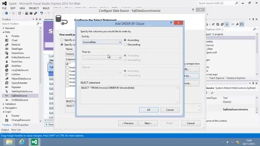Click the search icon in Toolbox search
The width and height of the screenshot is (260, 146).
(x=38, y=24)
